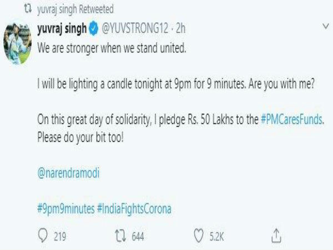Open the #PMCaresFunds hashtag
The height and width of the screenshot is (250, 333).
(291, 119)
